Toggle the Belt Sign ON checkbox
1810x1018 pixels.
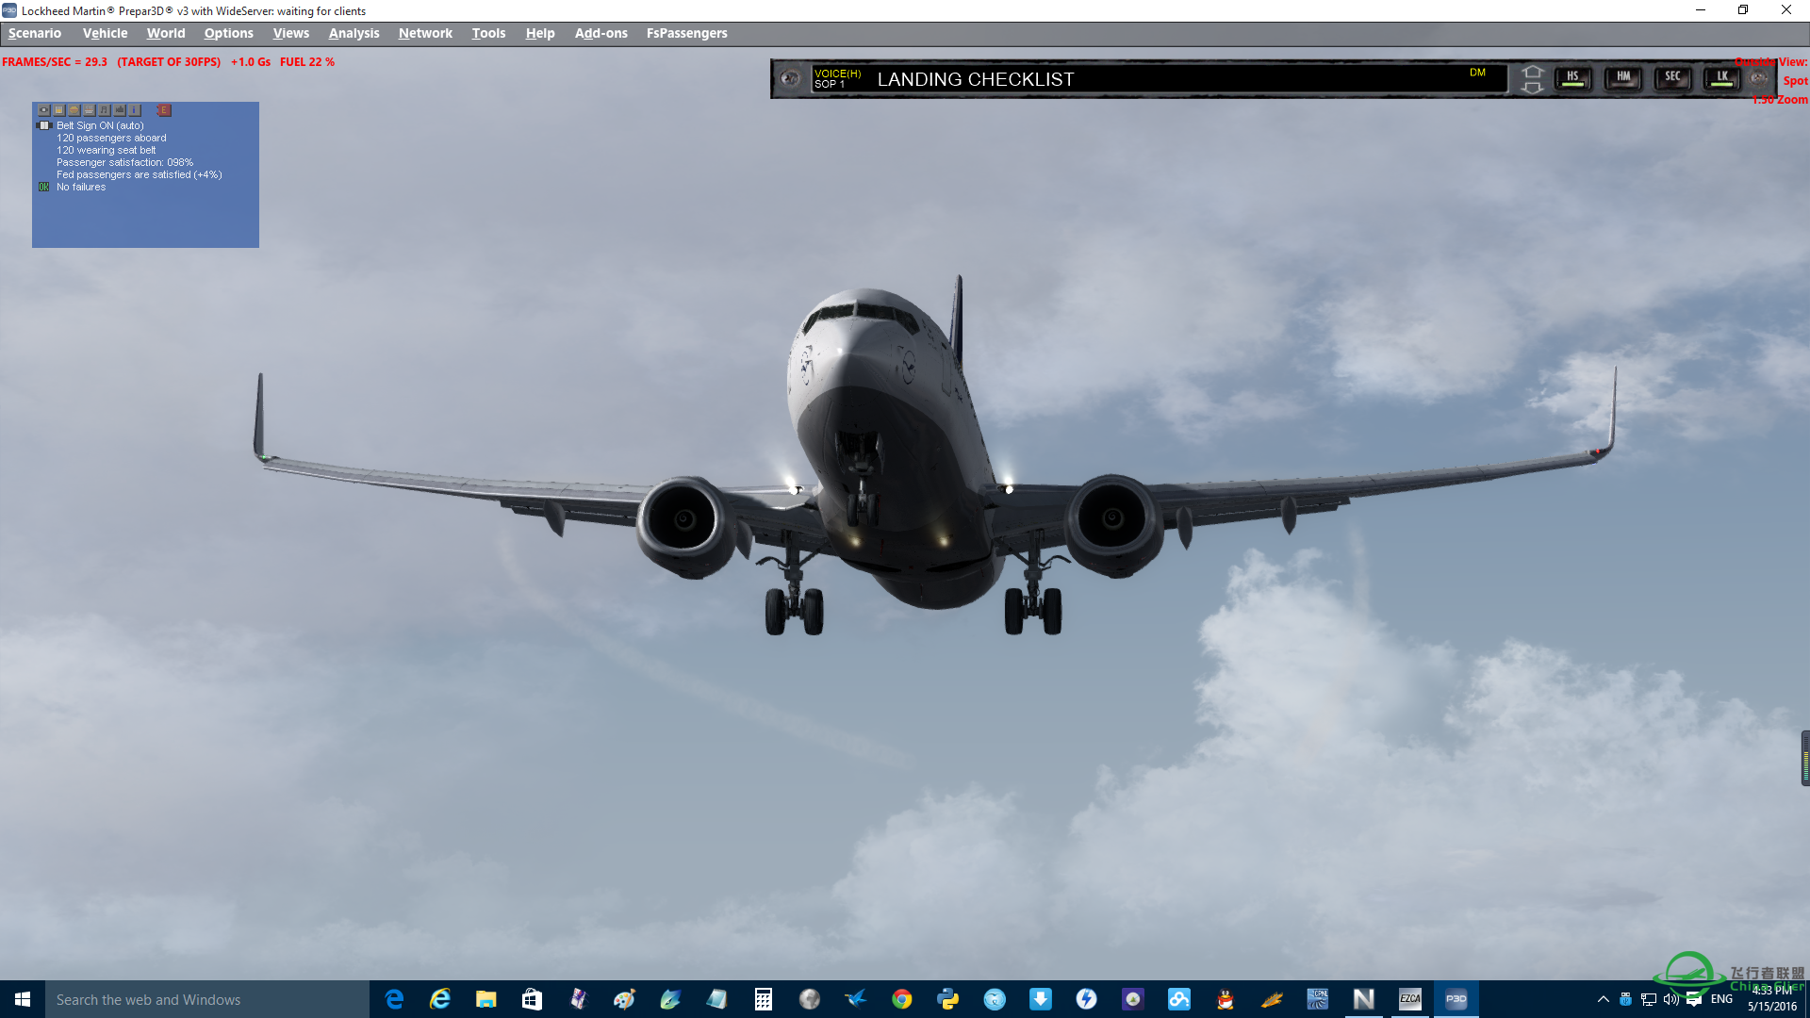tap(43, 125)
